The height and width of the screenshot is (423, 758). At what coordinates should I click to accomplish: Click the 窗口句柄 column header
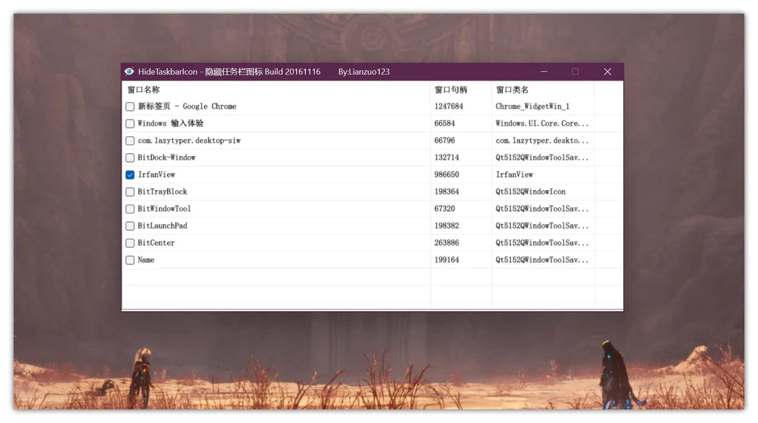pyautogui.click(x=451, y=90)
